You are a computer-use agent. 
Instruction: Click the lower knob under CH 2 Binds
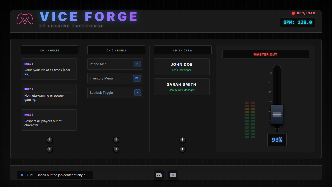[116, 149]
